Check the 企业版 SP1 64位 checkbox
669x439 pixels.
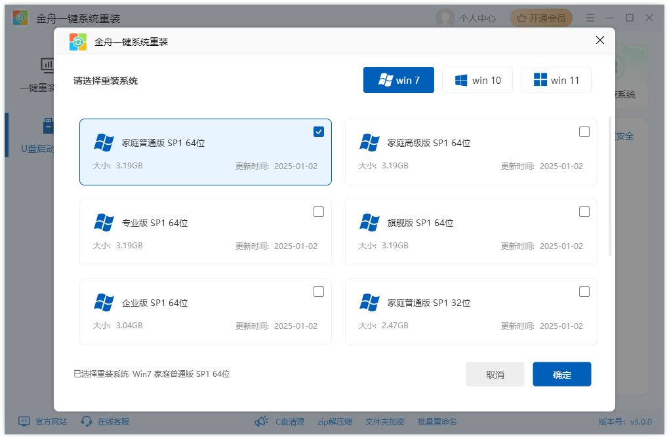tap(319, 292)
